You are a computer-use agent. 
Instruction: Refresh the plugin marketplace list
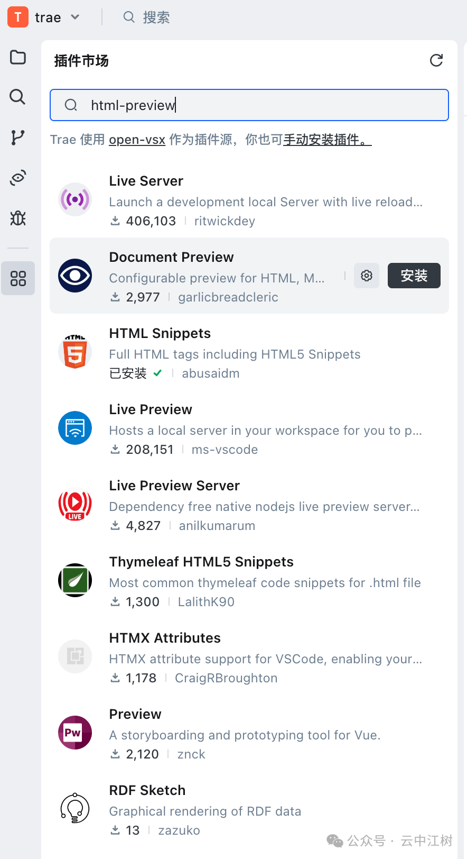tap(436, 60)
